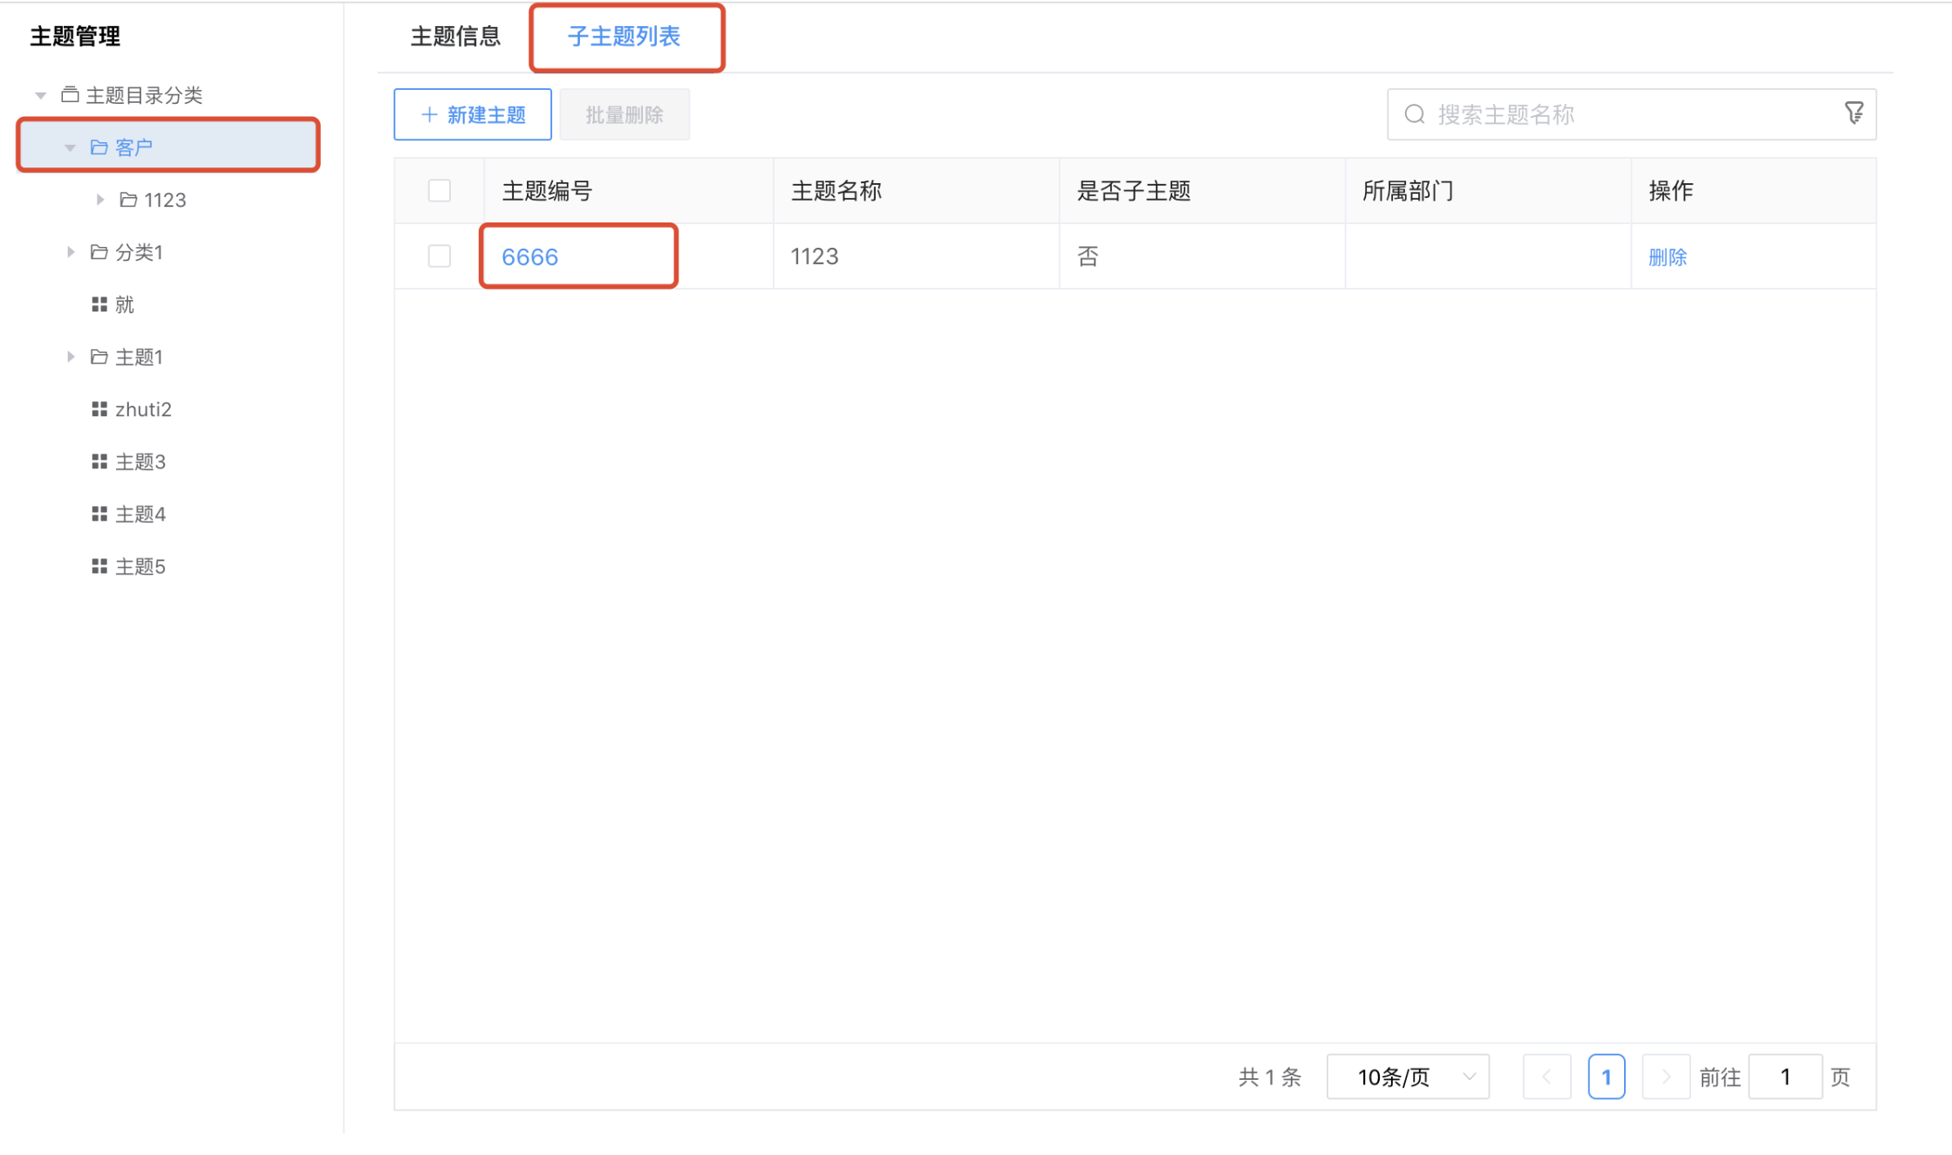Click the folder icon next to 客户
The height and width of the screenshot is (1155, 1952).
[99, 146]
